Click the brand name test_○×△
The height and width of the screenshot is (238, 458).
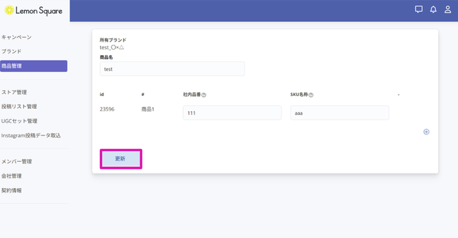pos(112,47)
